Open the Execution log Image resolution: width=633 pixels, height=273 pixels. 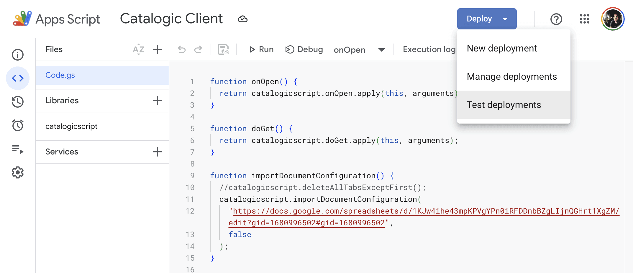click(429, 49)
